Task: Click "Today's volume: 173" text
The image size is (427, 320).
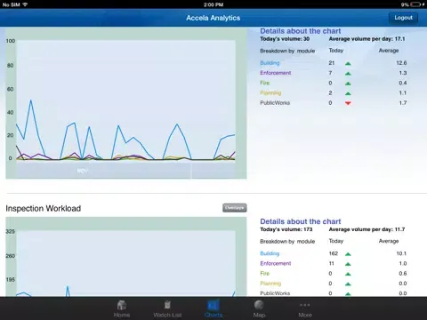Action: click(286, 229)
